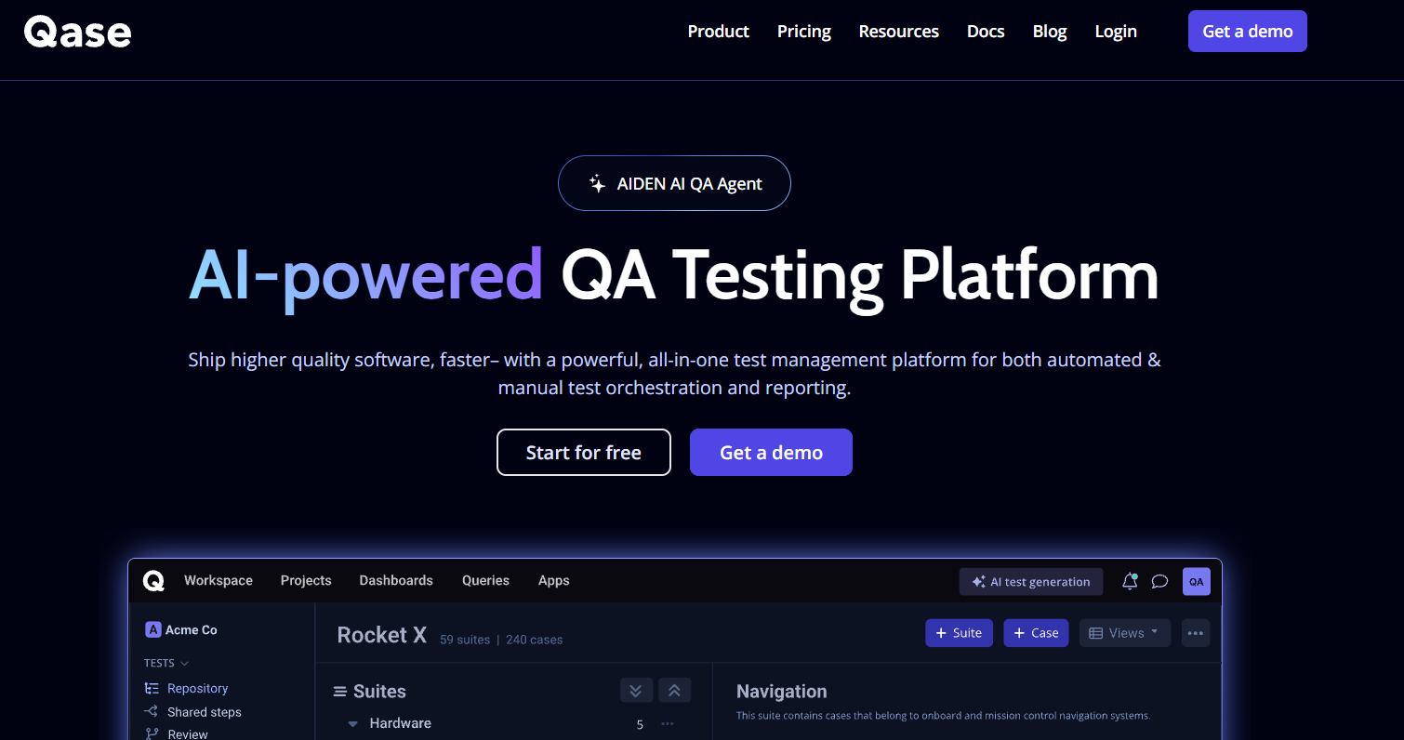Open the ellipsis menu on the Hardware suite
Screen dimensions: 1404x740
pyautogui.click(x=667, y=723)
